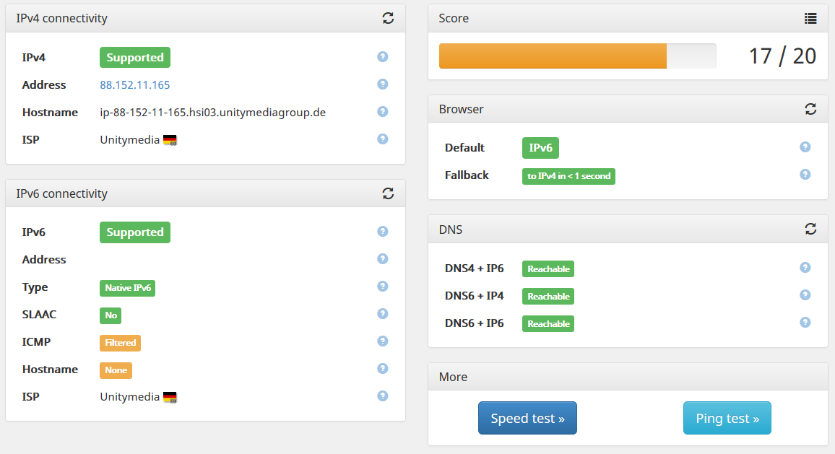Open the Speed test page

point(527,419)
